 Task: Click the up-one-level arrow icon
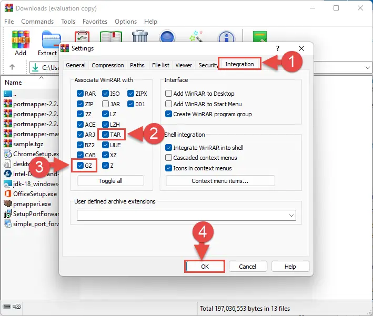pyautogui.click(x=12, y=67)
